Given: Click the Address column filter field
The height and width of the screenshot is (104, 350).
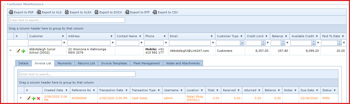Looking at the screenshot, I should click(x=89, y=43).
